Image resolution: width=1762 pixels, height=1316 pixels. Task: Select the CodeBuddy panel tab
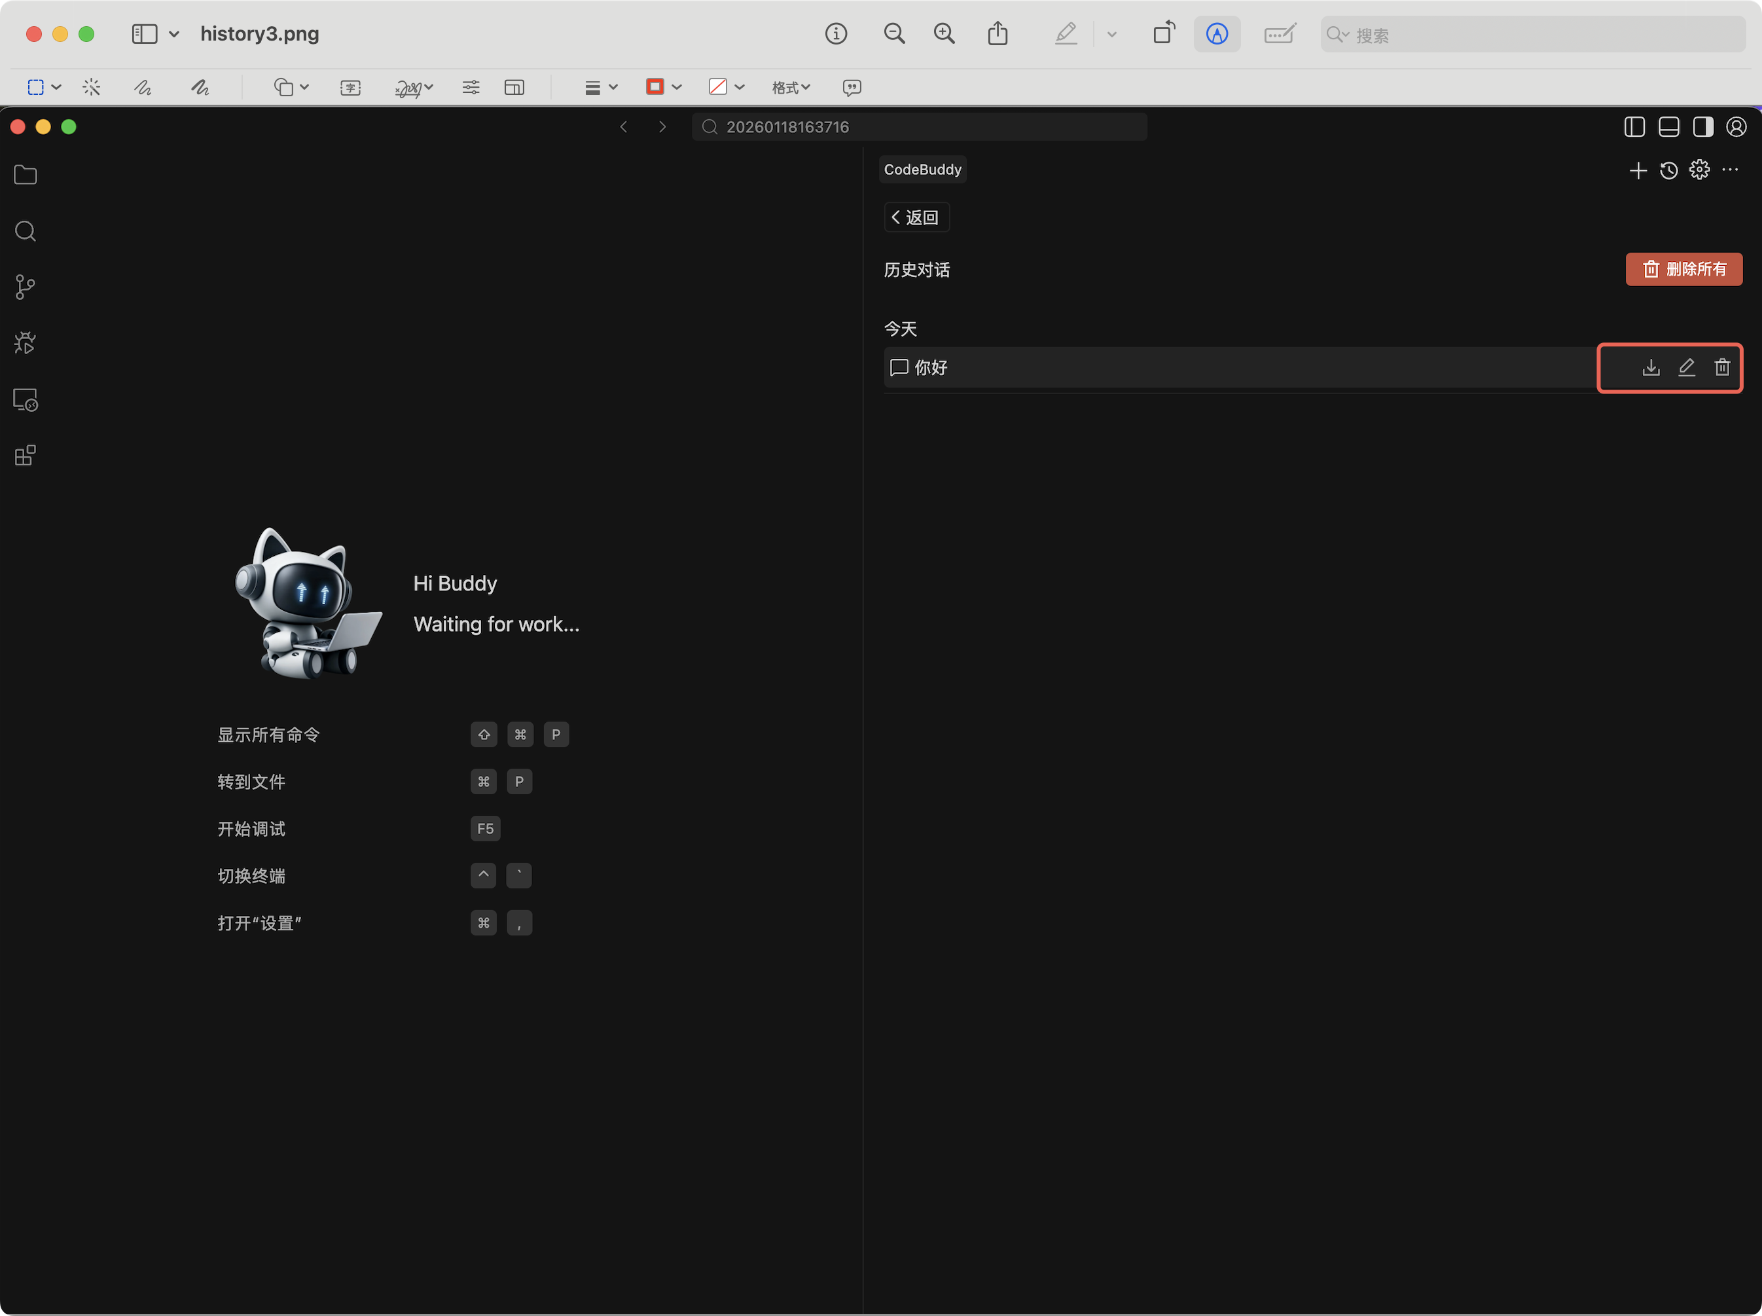pos(922,170)
